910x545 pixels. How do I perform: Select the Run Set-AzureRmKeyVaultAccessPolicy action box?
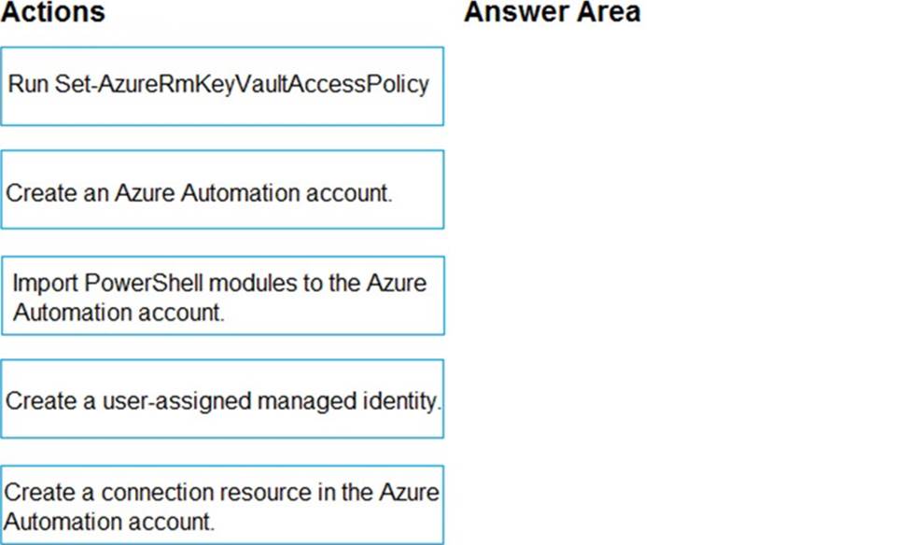(x=222, y=86)
